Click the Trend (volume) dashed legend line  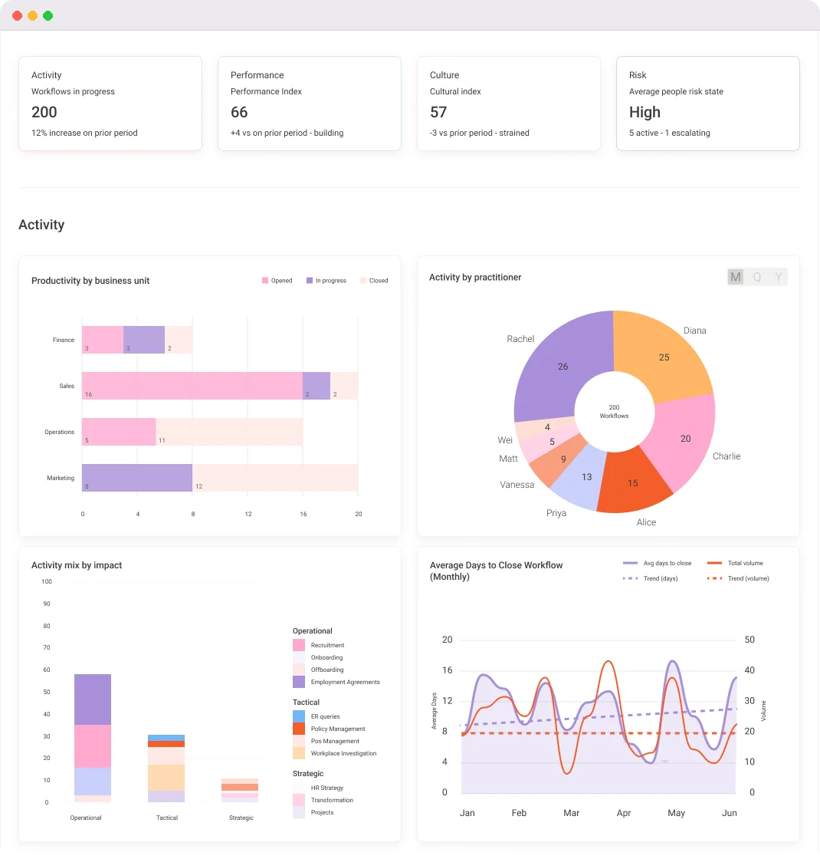pyautogui.click(x=714, y=578)
